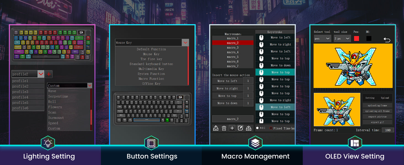Select the Scan lighting effect
Viewport: 404px width, 165px height.
(52, 112)
